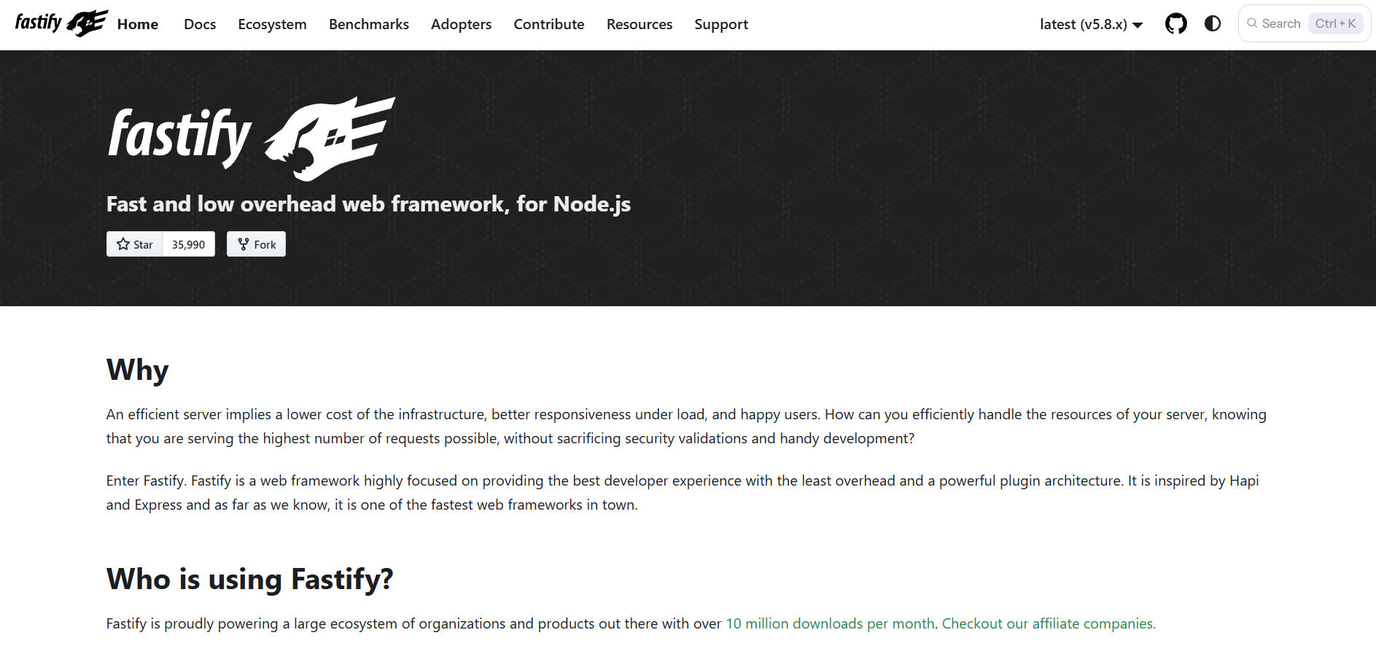Open the Support page
The image size is (1376, 646).
tap(720, 24)
